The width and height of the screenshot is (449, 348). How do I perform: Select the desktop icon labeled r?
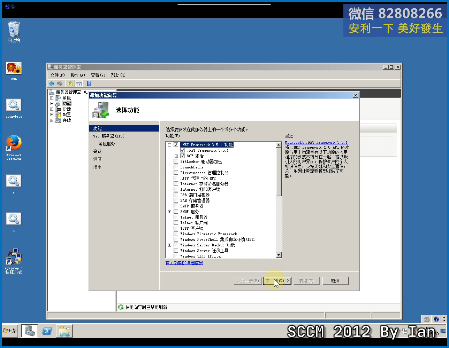tap(14, 184)
